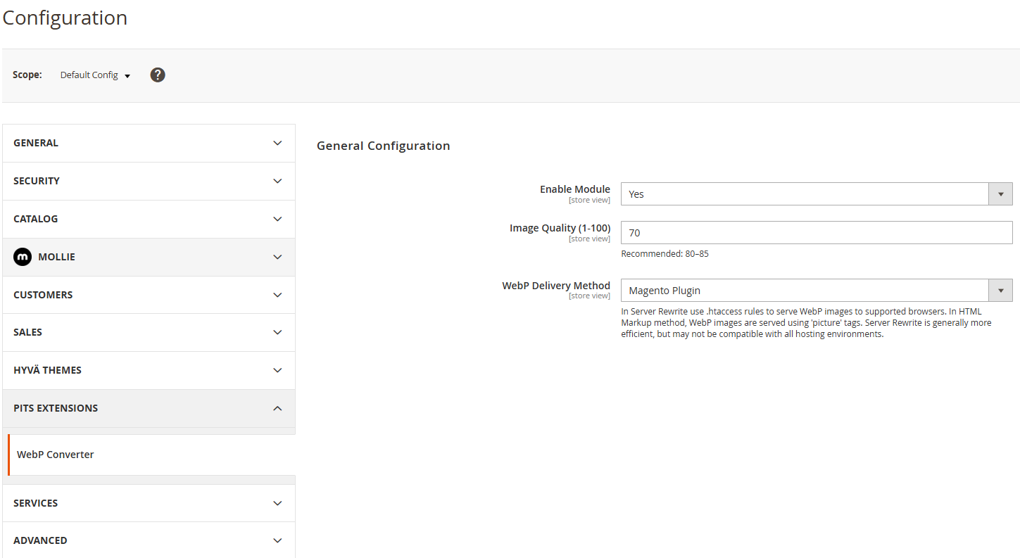Image resolution: width=1020 pixels, height=558 pixels.
Task: Click the General Configuration heading
Action: click(383, 146)
